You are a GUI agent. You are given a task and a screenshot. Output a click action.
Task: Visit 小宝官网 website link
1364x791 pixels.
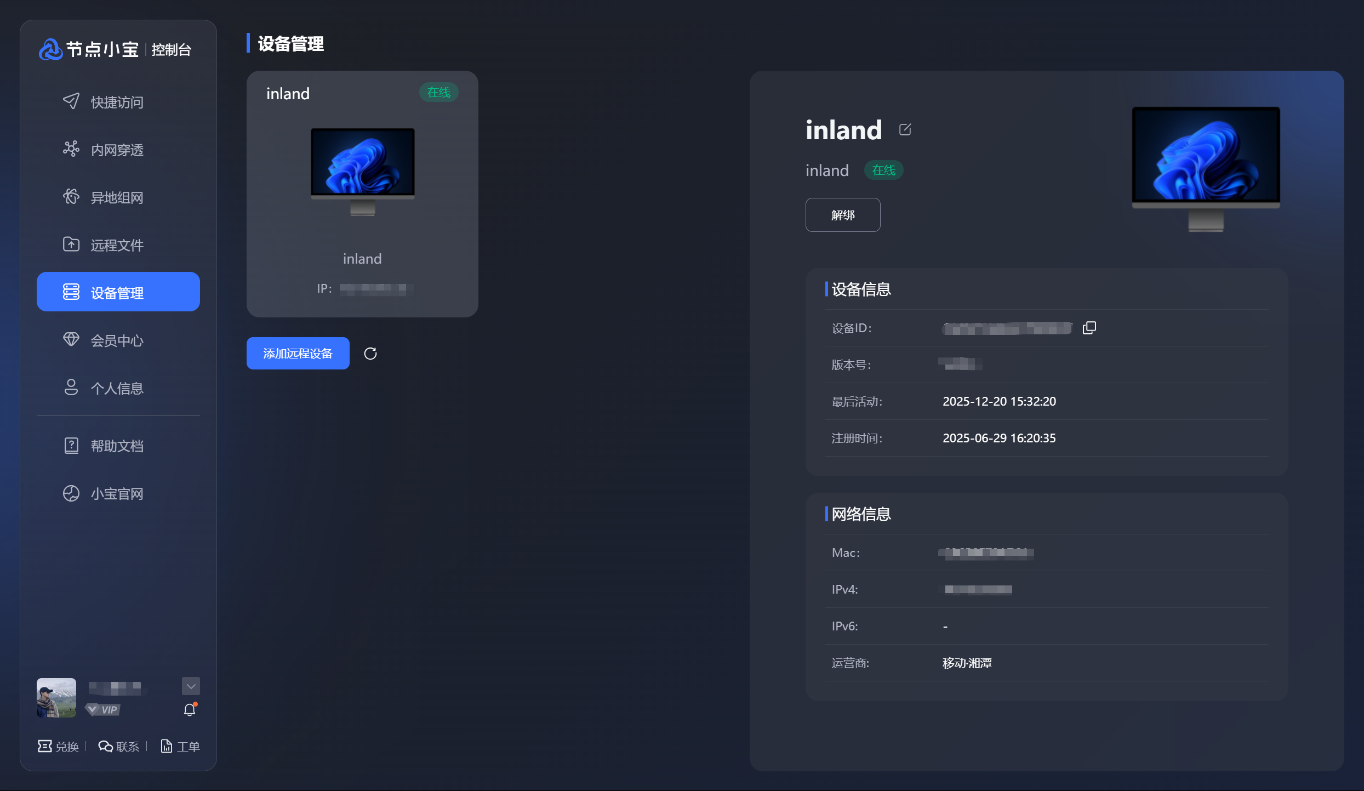tap(117, 493)
